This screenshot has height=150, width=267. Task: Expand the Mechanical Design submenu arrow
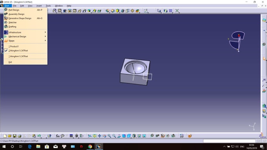point(45,36)
